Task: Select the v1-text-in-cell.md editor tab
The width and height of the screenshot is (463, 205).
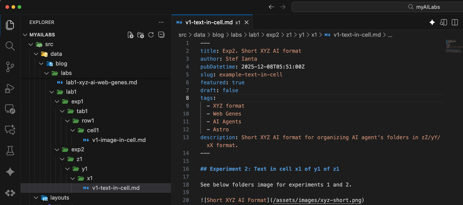Action: (x=209, y=22)
